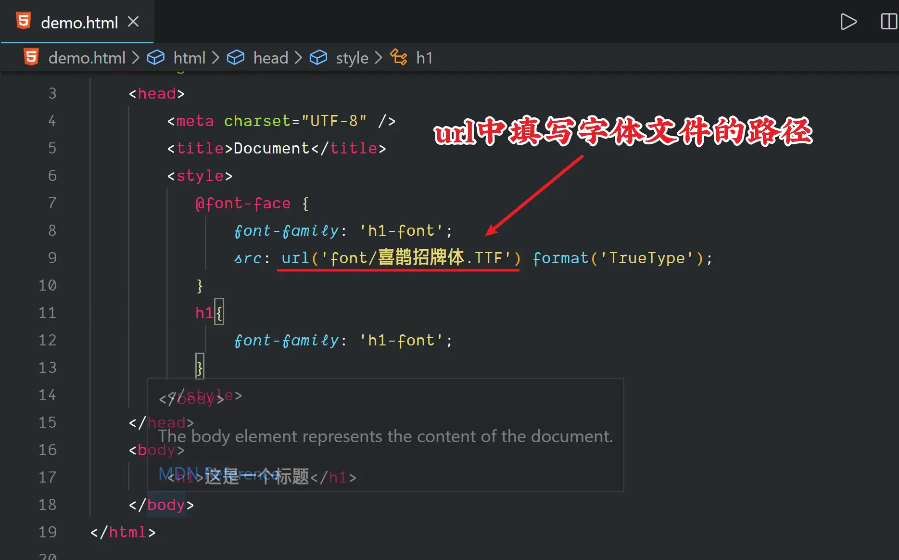Open demo.html breadcrumb item

[x=87, y=58]
